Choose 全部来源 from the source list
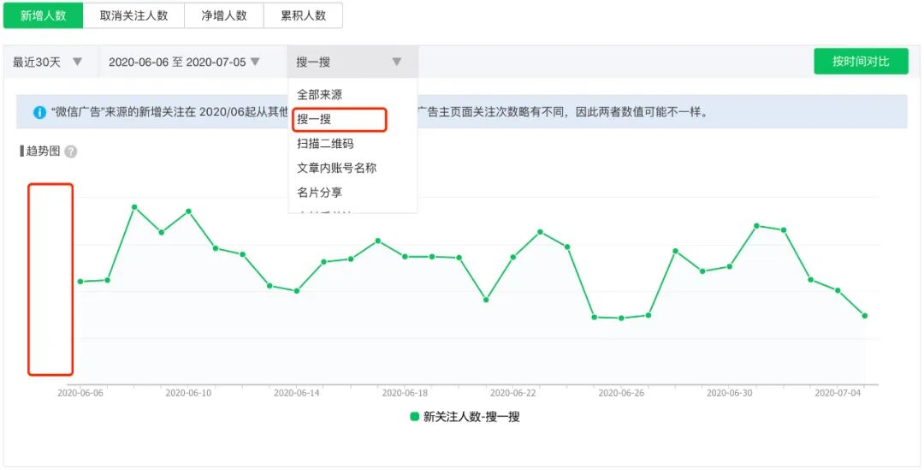Image resolution: width=924 pixels, height=470 pixels. point(319,95)
